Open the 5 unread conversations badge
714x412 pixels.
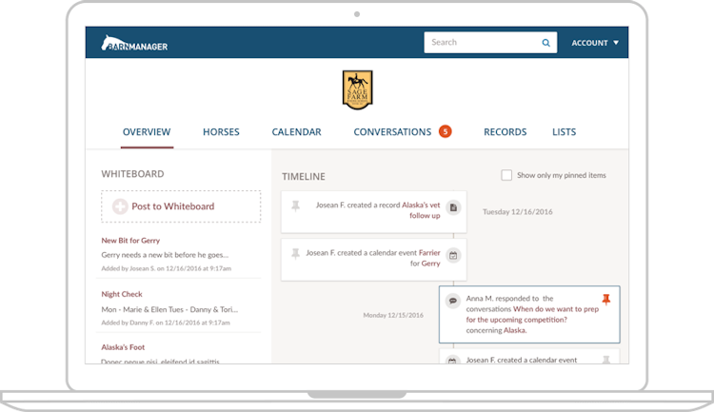click(x=445, y=131)
